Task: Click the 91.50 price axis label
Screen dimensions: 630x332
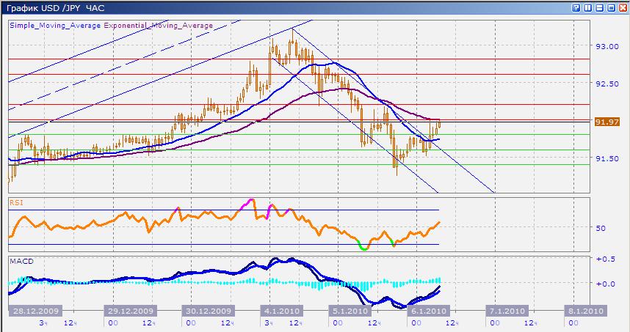Action: pos(607,159)
